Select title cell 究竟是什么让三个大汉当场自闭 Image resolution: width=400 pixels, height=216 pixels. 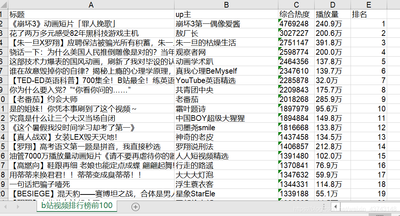91,118
